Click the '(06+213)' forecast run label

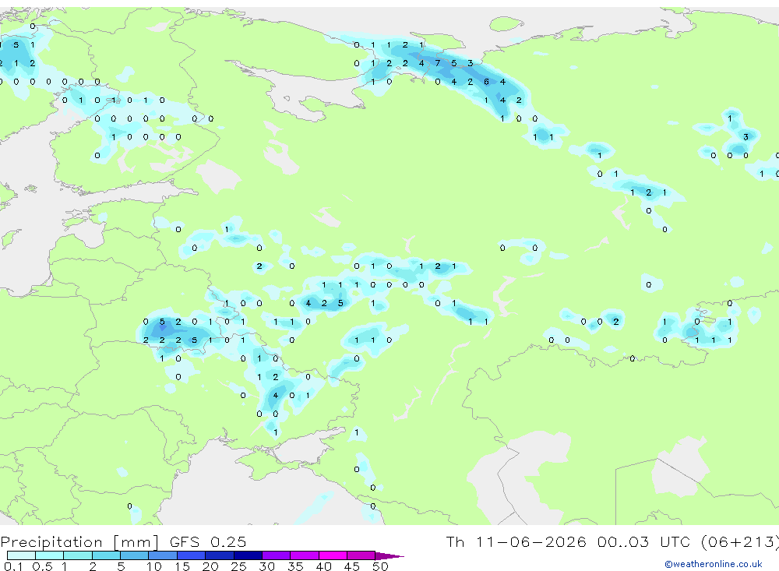(740, 542)
